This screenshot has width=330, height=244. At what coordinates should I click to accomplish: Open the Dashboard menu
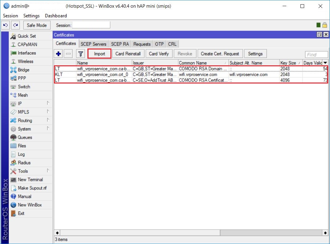[x=56, y=16]
